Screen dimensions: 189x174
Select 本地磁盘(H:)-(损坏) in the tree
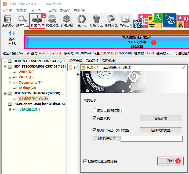33,99
